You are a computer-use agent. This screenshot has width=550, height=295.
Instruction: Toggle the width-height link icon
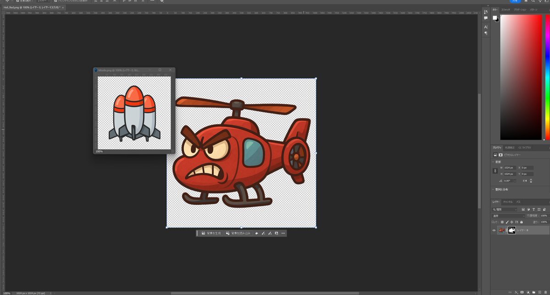pyautogui.click(x=495, y=171)
